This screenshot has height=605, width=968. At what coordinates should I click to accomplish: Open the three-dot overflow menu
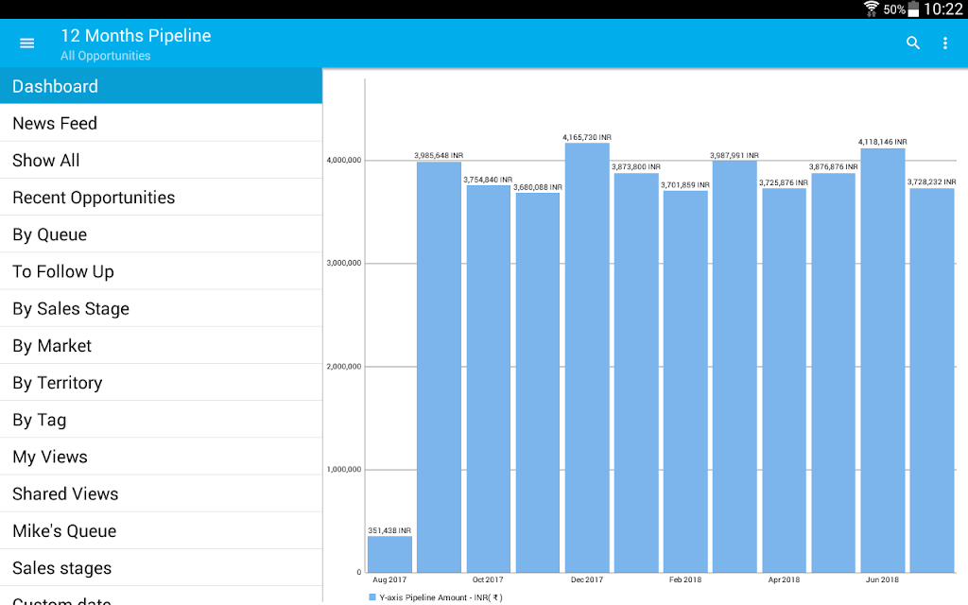coord(945,43)
